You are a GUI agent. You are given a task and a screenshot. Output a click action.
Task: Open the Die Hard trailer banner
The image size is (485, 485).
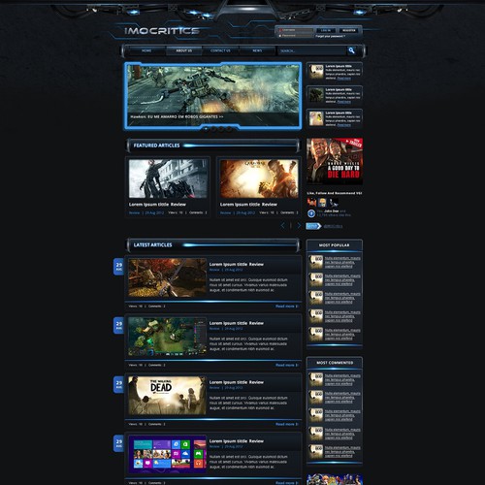[335, 161]
